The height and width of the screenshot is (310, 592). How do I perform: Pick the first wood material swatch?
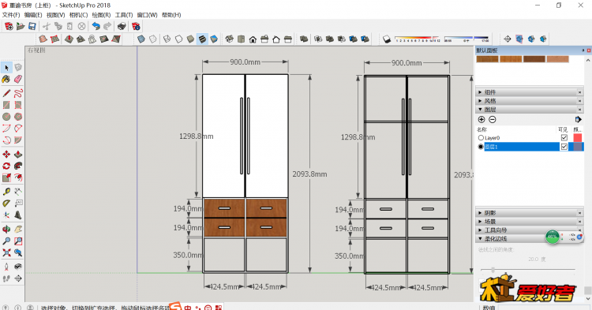click(x=488, y=59)
